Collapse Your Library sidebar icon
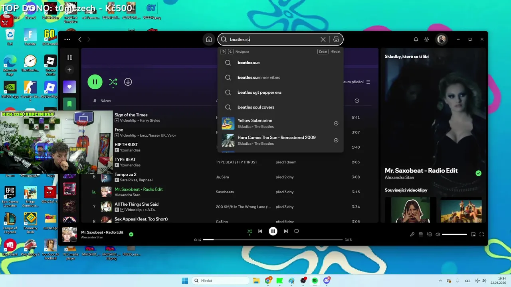Viewport: 511px width, 287px height. pos(69,57)
